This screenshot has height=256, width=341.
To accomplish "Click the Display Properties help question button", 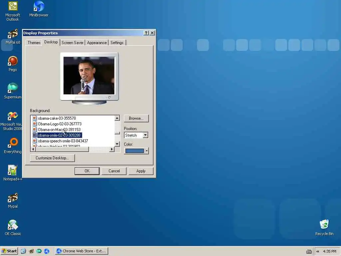I will (x=146, y=33).
